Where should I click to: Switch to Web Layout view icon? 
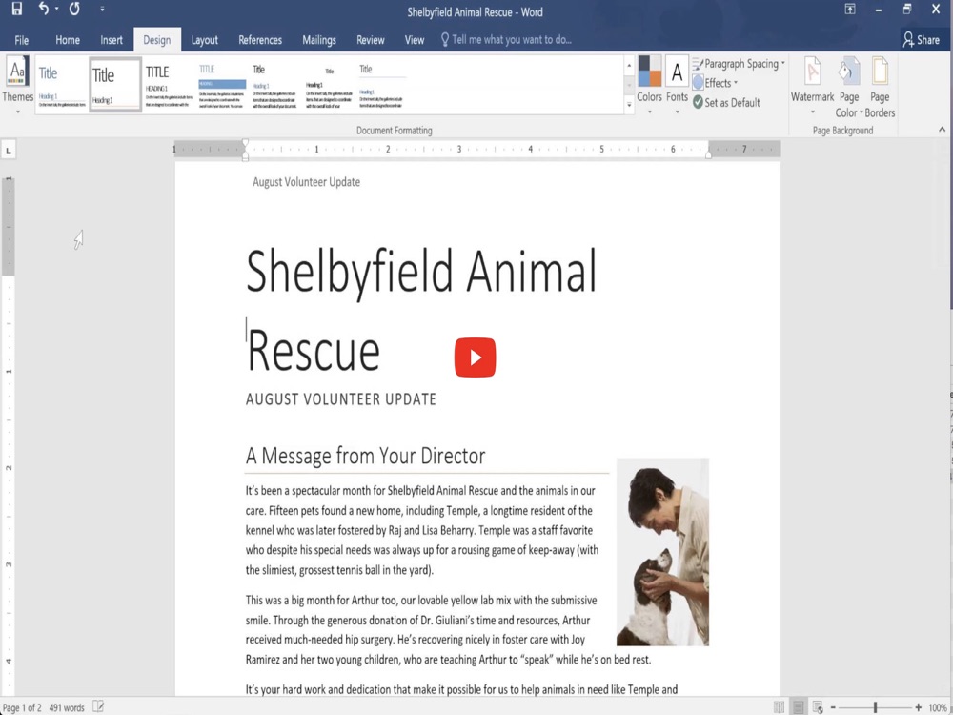pos(818,707)
